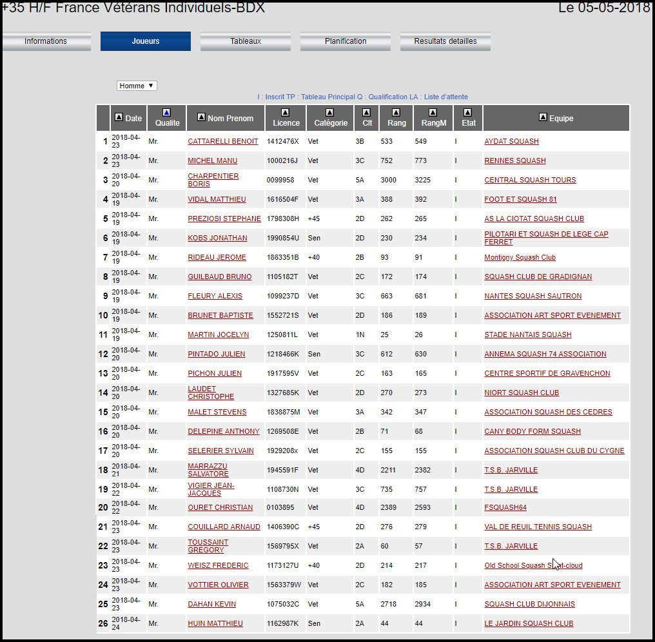The height and width of the screenshot is (642, 655).
Task: Click RENNES SQUASH team link
Action: (x=515, y=160)
